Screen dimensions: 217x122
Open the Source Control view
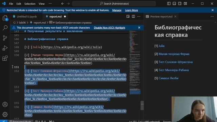coord(5,38)
